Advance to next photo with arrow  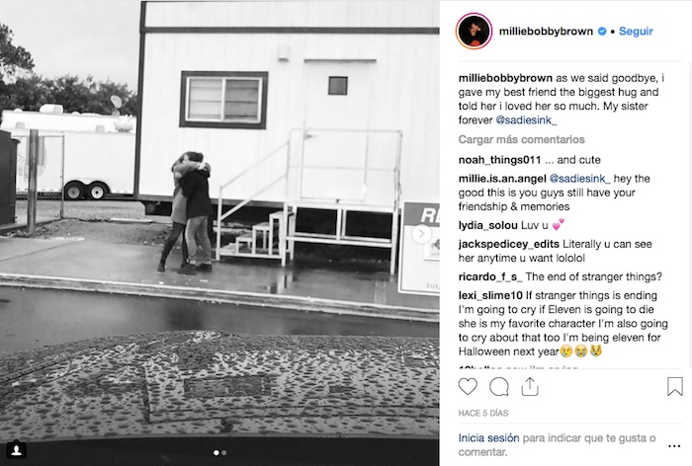pos(421,234)
